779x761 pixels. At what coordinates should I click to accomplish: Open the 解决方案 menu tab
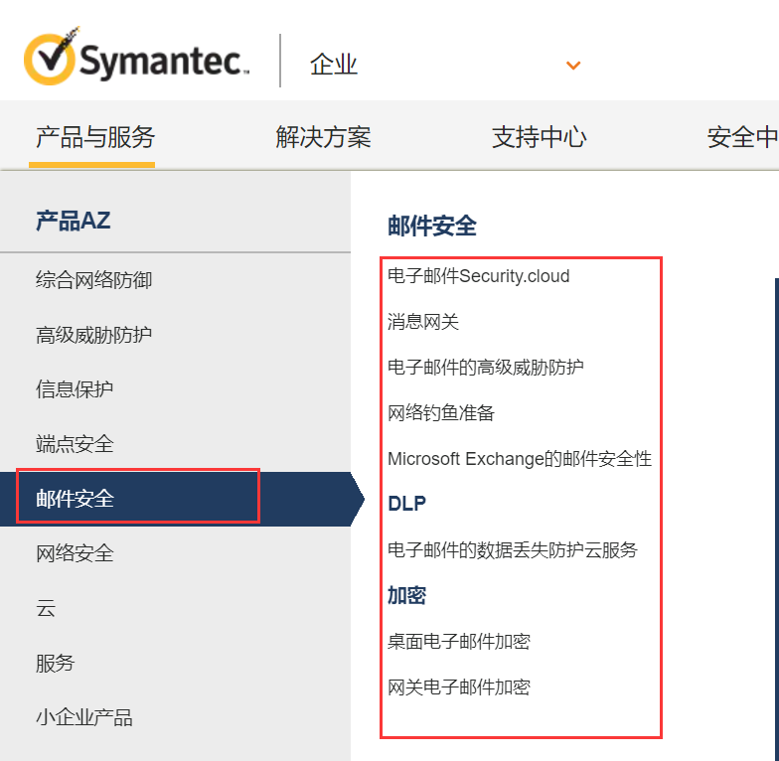tap(324, 137)
